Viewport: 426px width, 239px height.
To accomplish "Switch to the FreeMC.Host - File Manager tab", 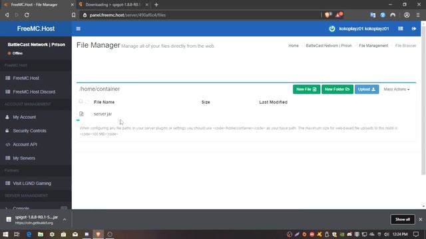I will (x=38, y=5).
